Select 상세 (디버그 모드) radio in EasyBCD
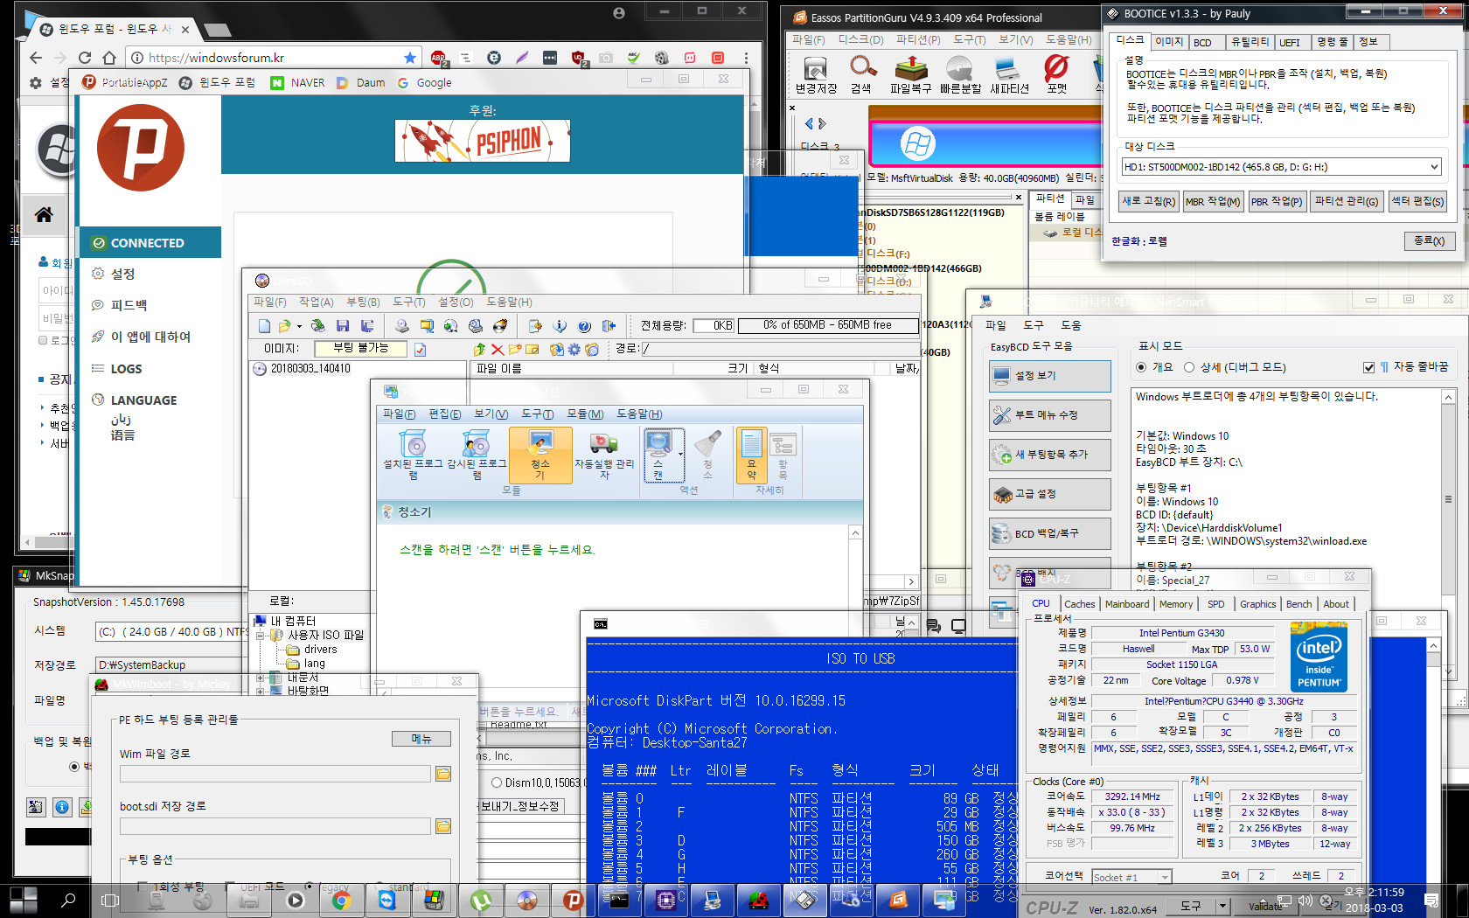The width and height of the screenshot is (1469, 918). [1188, 367]
